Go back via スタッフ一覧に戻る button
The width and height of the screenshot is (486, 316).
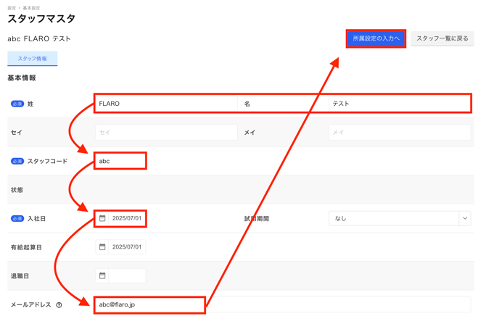tap(442, 38)
